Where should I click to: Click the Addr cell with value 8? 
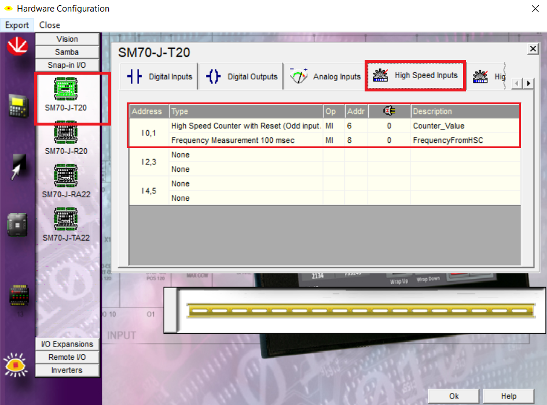point(356,140)
